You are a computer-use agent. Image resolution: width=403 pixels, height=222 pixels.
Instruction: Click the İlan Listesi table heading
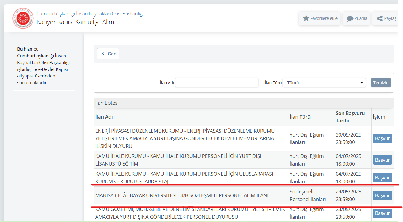click(107, 103)
